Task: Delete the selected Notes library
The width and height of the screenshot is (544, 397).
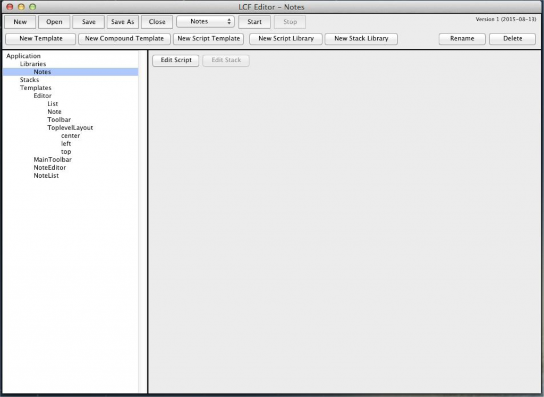Action: [513, 39]
